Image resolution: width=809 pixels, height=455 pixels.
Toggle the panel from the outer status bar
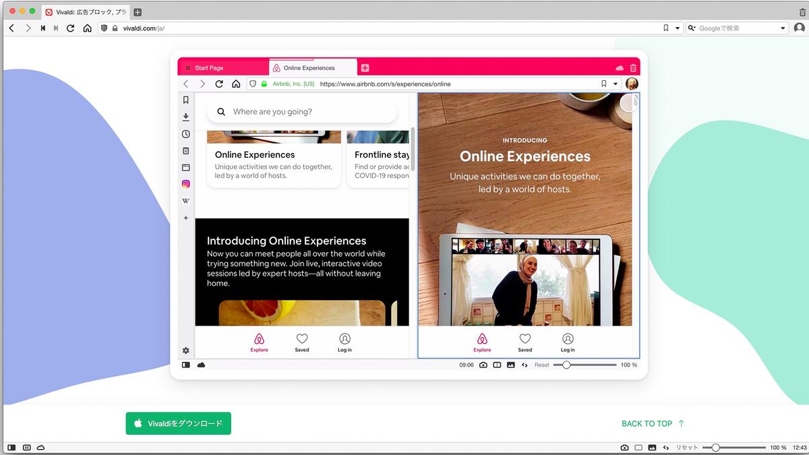[x=11, y=448]
